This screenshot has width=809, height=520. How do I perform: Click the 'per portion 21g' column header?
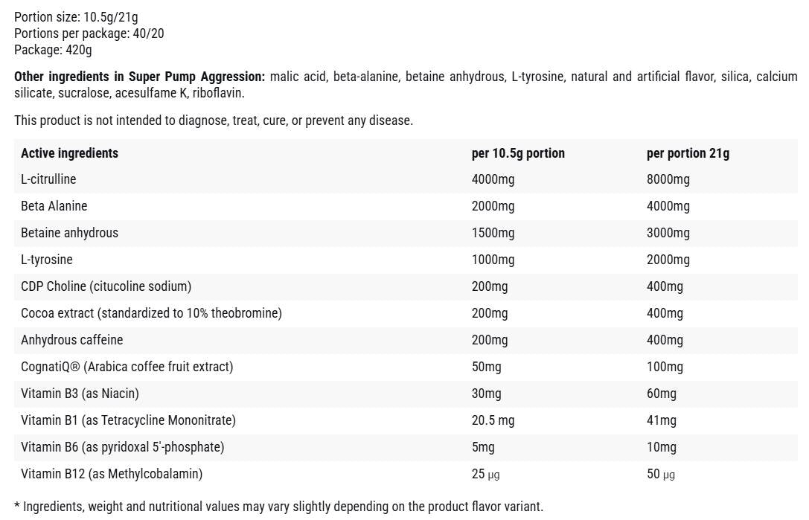click(688, 153)
